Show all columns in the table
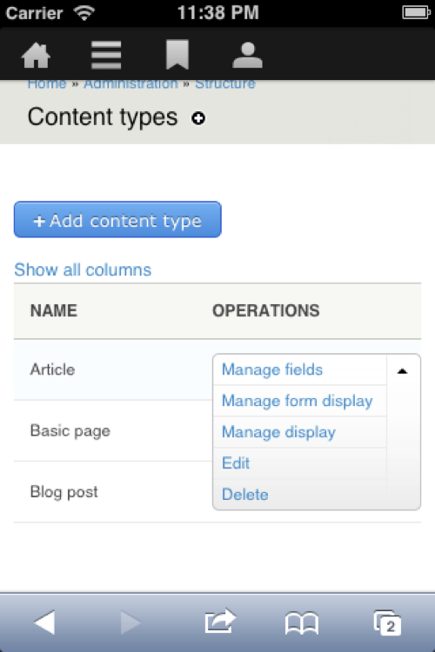Screen dimensions: 435x652 83,269
